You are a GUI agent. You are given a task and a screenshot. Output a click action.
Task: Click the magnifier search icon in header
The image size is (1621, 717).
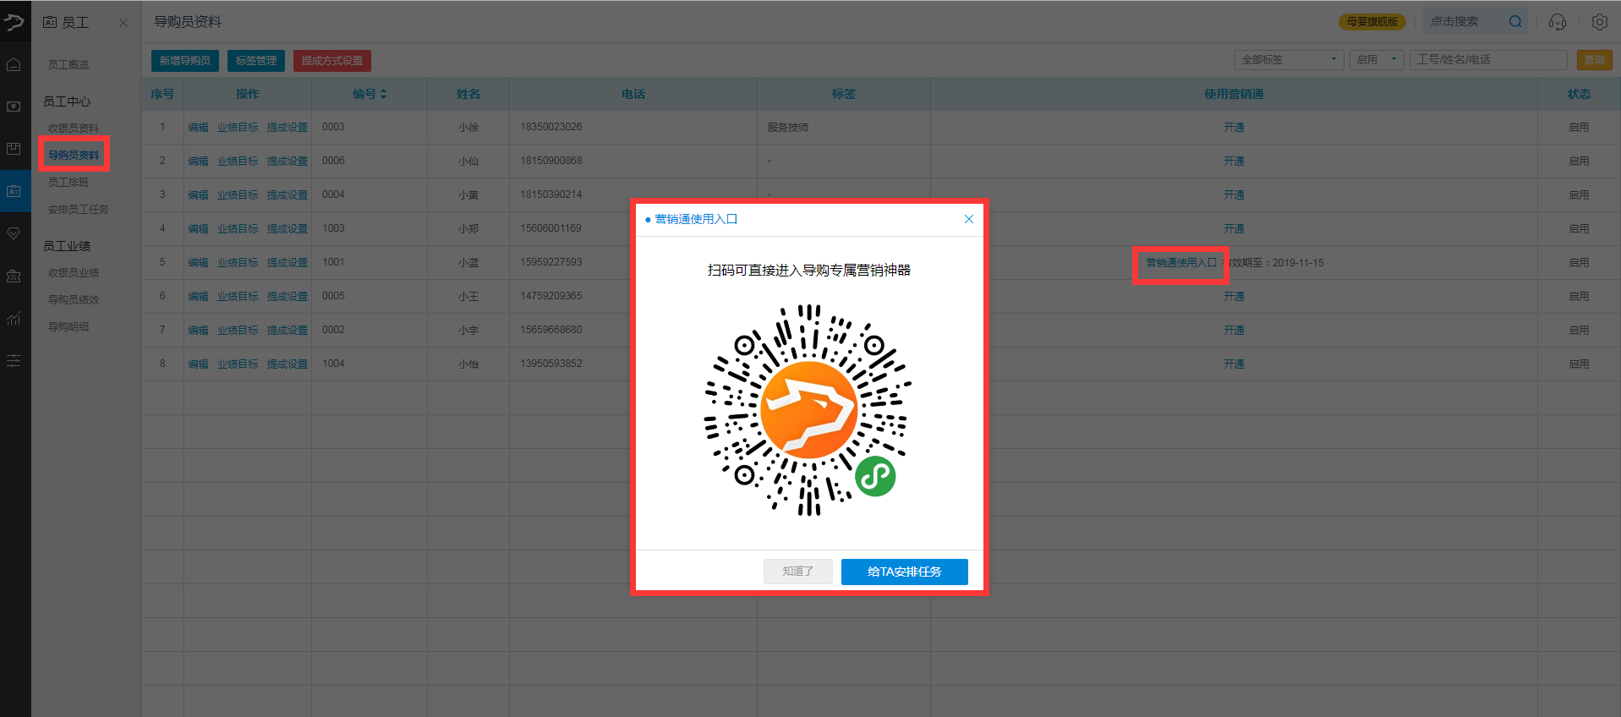click(x=1515, y=22)
